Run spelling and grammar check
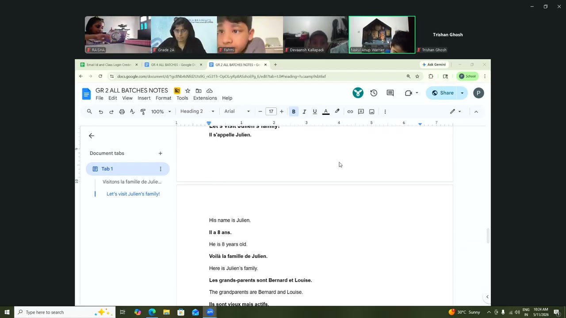566x318 pixels. [132, 112]
